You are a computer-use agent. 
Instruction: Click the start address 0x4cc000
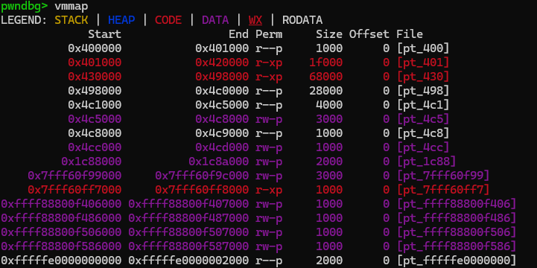pyautogui.click(x=95, y=147)
